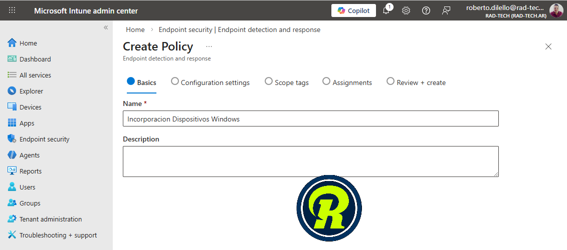567x250 pixels.
Task: Click into the Description text area
Action: 310,161
